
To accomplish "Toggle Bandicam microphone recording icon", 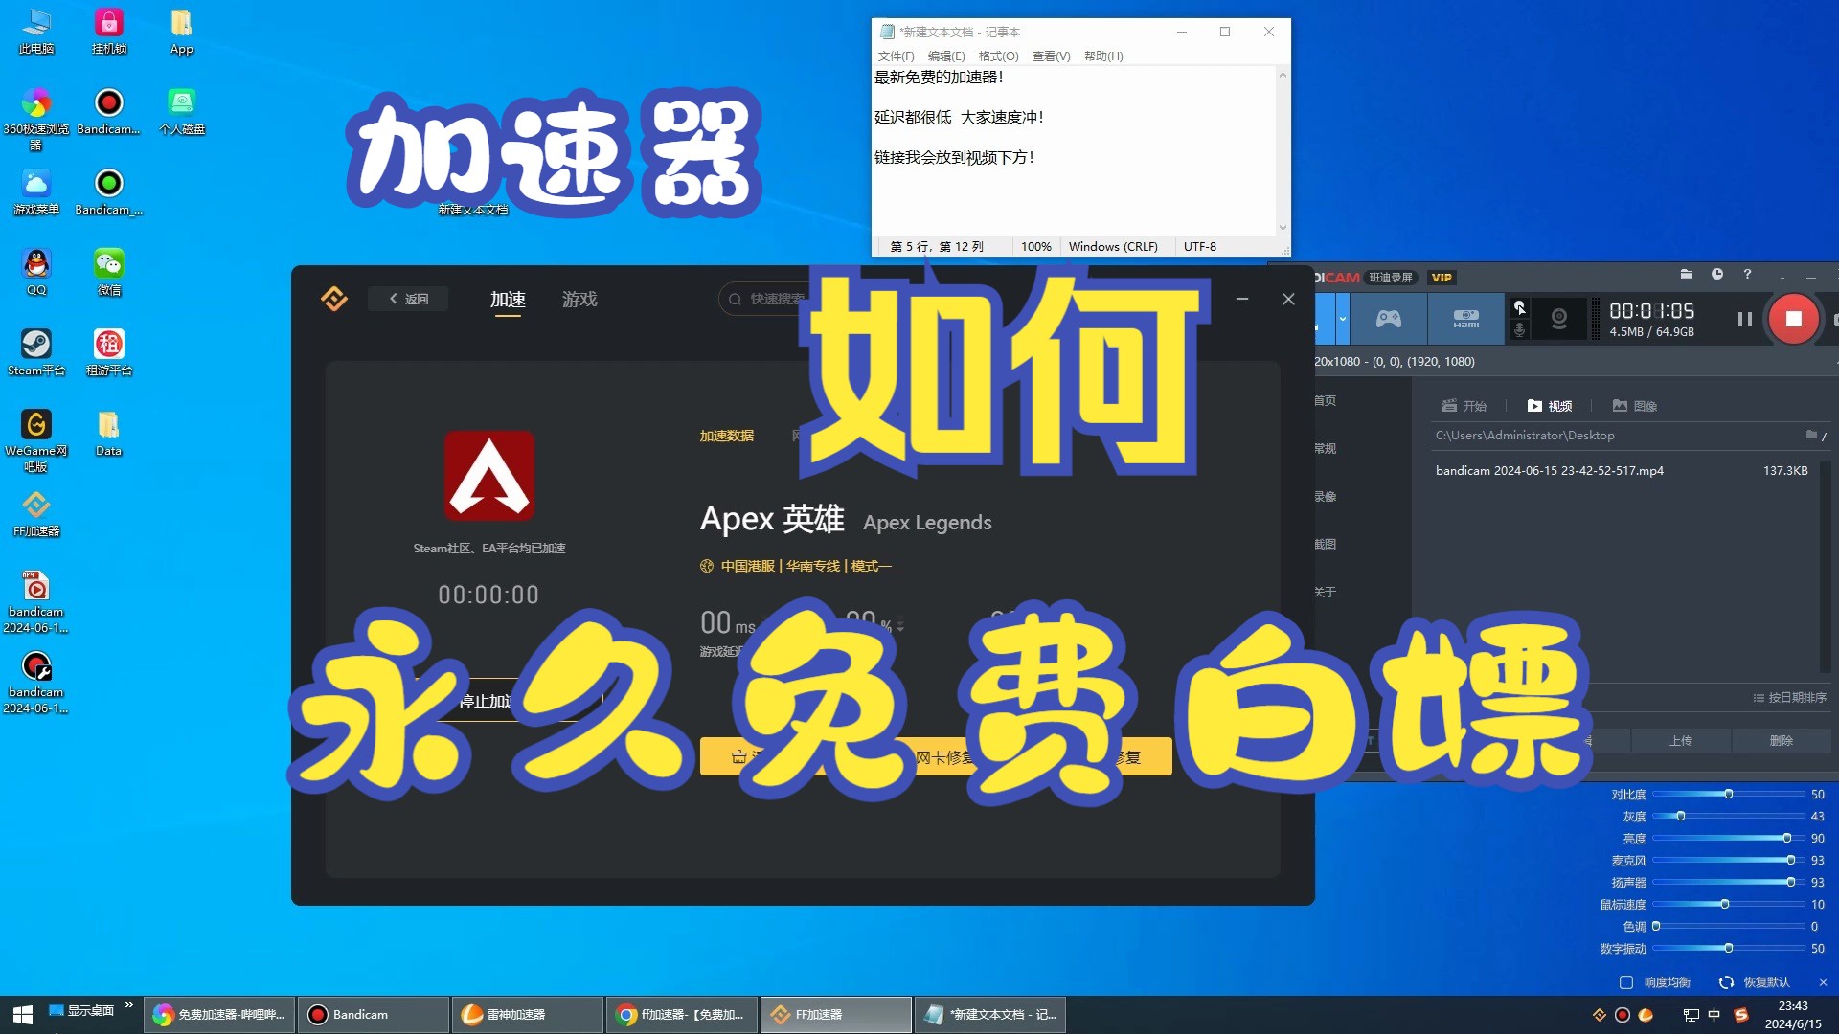I will click(x=1519, y=330).
